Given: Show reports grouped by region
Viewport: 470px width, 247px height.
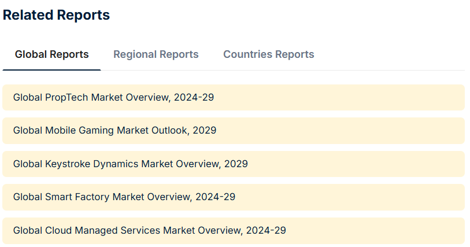Looking at the screenshot, I should 156,54.
